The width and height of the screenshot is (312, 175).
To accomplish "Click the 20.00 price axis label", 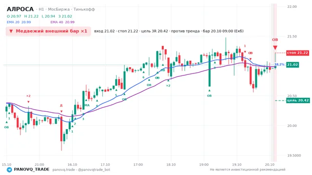I will tap(292, 126).
